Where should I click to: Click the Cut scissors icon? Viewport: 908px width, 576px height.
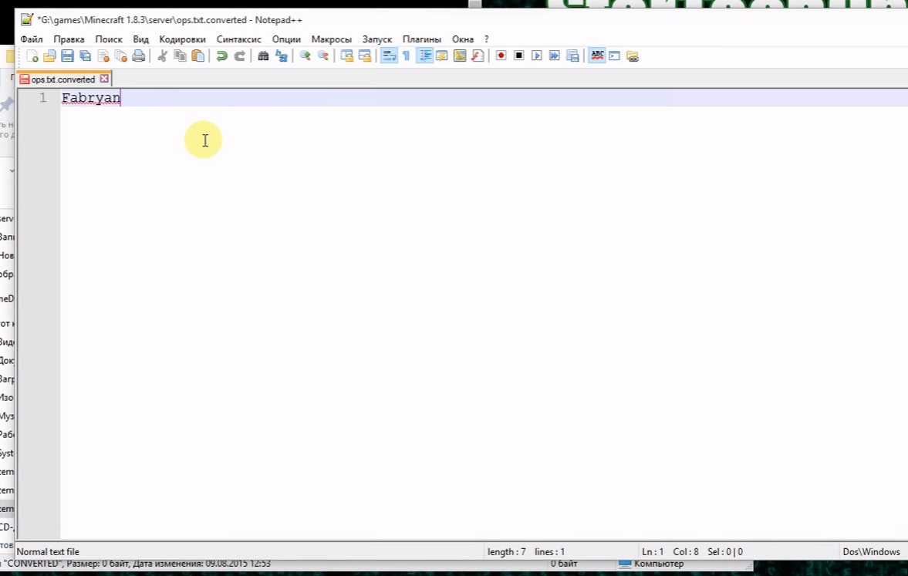[x=163, y=56]
